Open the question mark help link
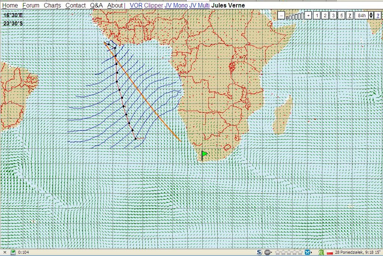383x256 pixels. coord(378,15)
